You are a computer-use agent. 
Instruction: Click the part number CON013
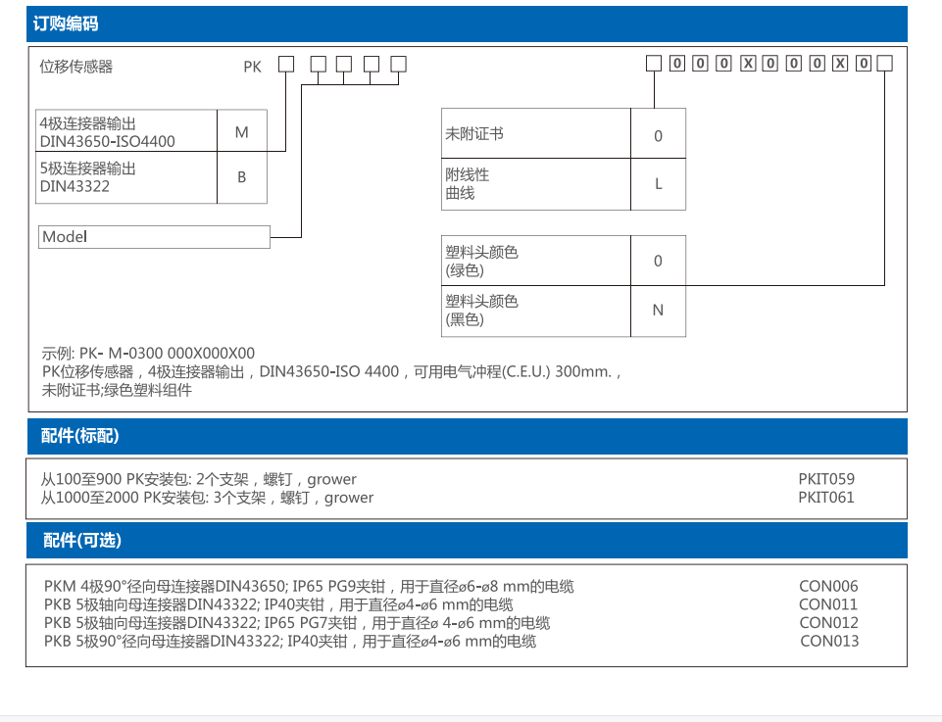[829, 641]
